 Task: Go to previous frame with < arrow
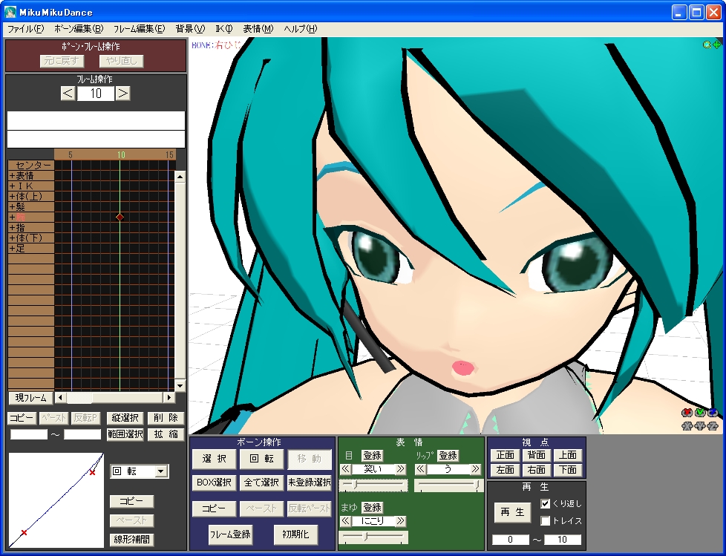coord(68,94)
